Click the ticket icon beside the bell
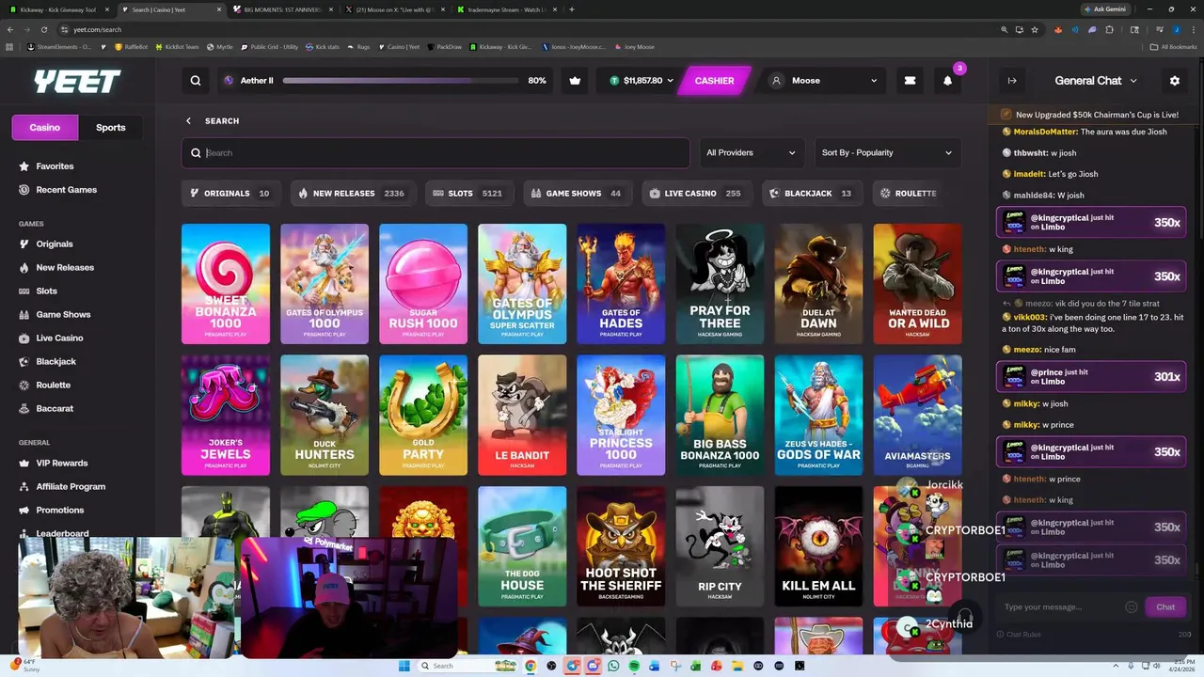Viewport: 1204px width, 677px height. pyautogui.click(x=910, y=81)
